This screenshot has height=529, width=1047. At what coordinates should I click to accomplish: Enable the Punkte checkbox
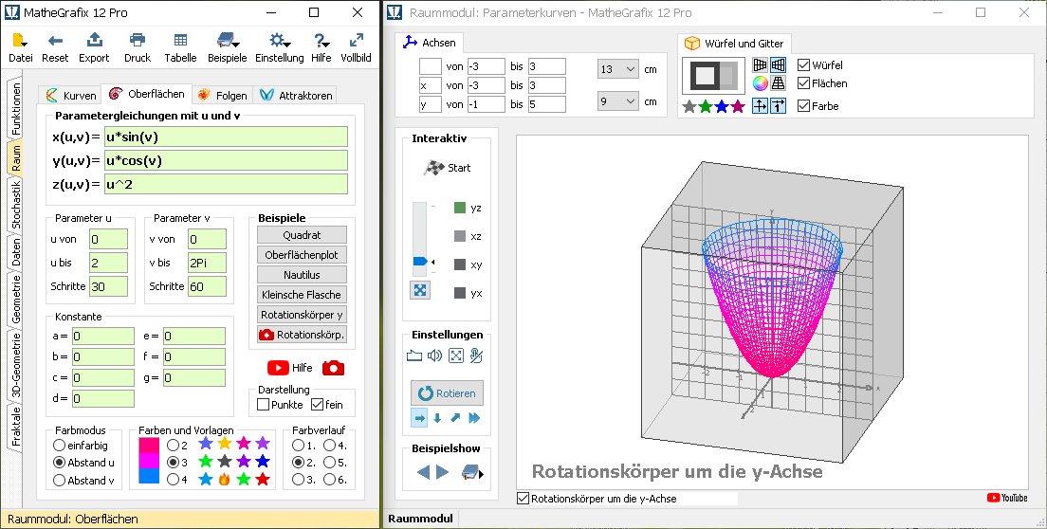[x=263, y=404]
